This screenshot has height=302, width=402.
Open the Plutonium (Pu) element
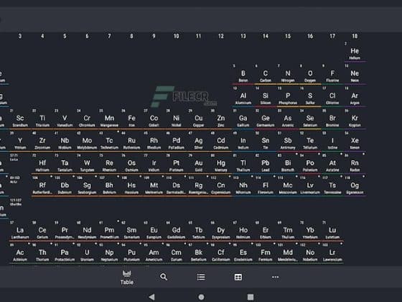(132, 254)
